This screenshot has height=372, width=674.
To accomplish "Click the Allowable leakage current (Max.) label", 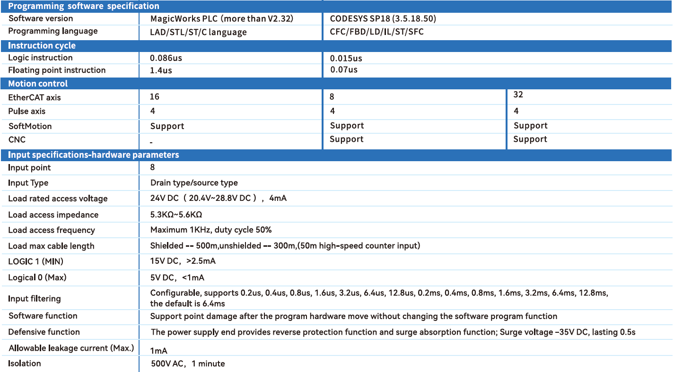I will pos(71,348).
